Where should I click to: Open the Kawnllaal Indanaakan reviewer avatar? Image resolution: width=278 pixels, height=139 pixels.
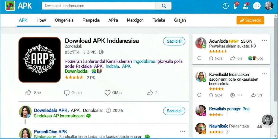pos(201,76)
